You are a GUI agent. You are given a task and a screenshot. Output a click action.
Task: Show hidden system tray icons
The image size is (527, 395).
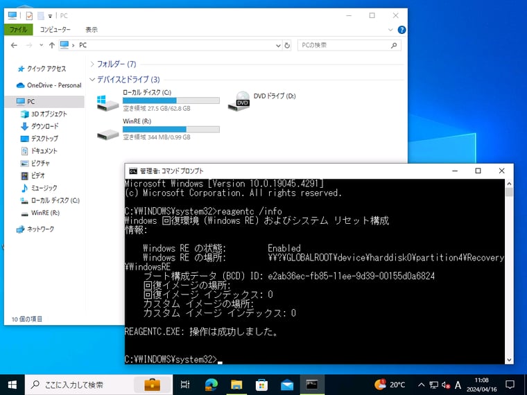pyautogui.click(x=421, y=385)
